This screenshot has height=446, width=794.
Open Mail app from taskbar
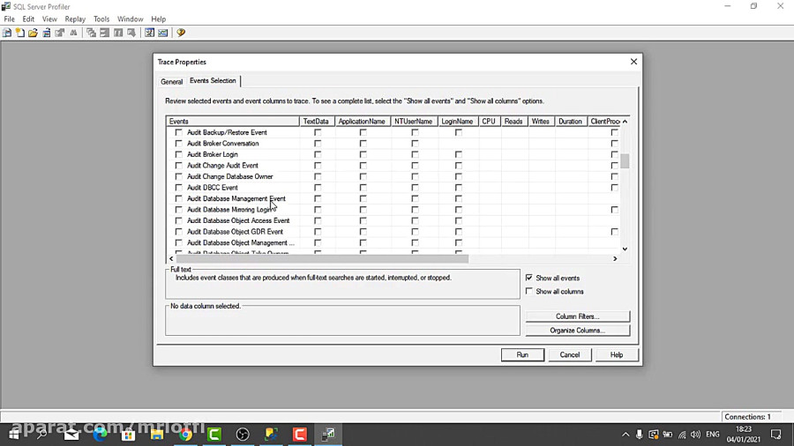tap(71, 435)
